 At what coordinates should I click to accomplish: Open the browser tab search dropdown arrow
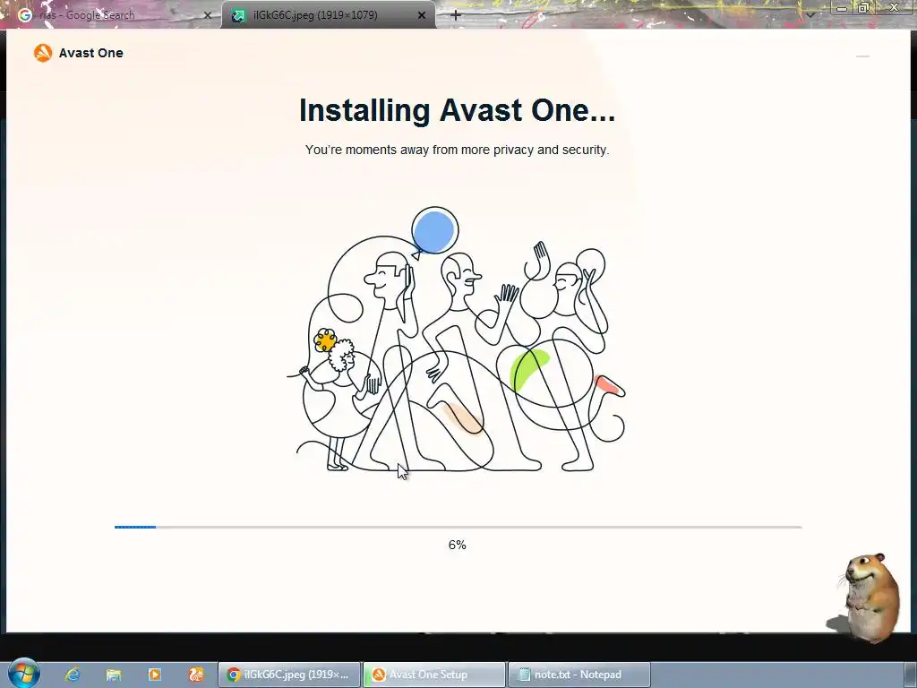[x=810, y=15]
